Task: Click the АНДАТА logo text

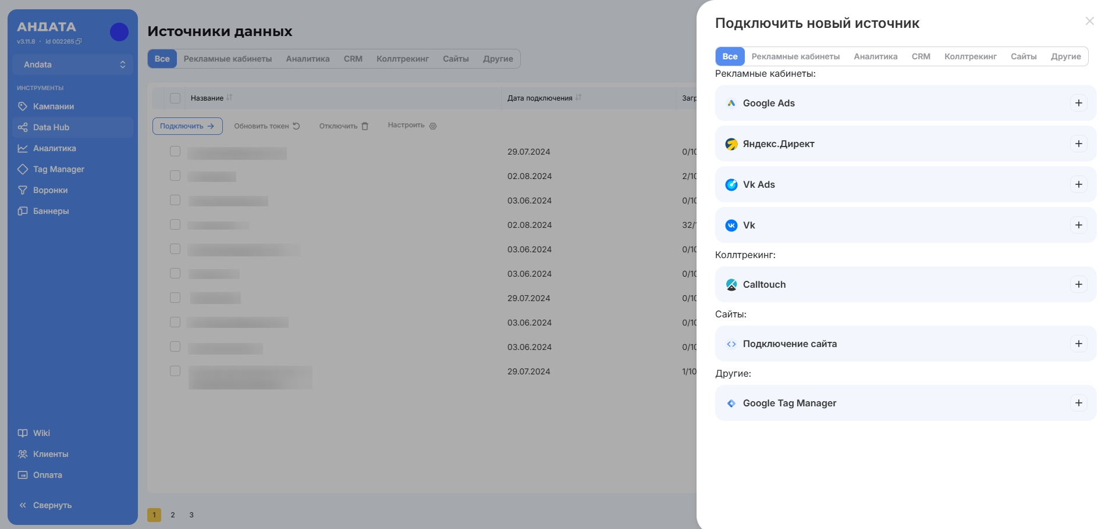Action: (x=47, y=27)
